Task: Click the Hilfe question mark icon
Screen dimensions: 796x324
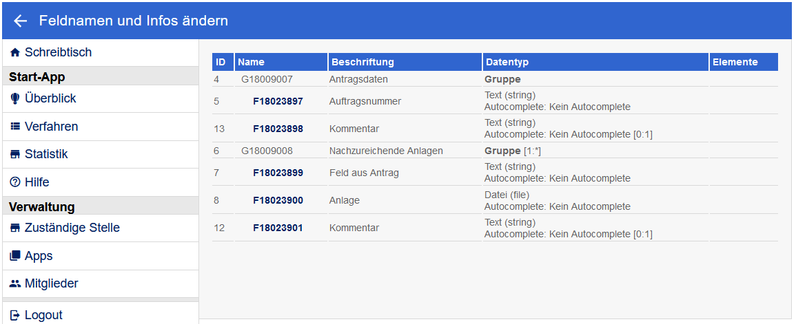Action: 15,182
